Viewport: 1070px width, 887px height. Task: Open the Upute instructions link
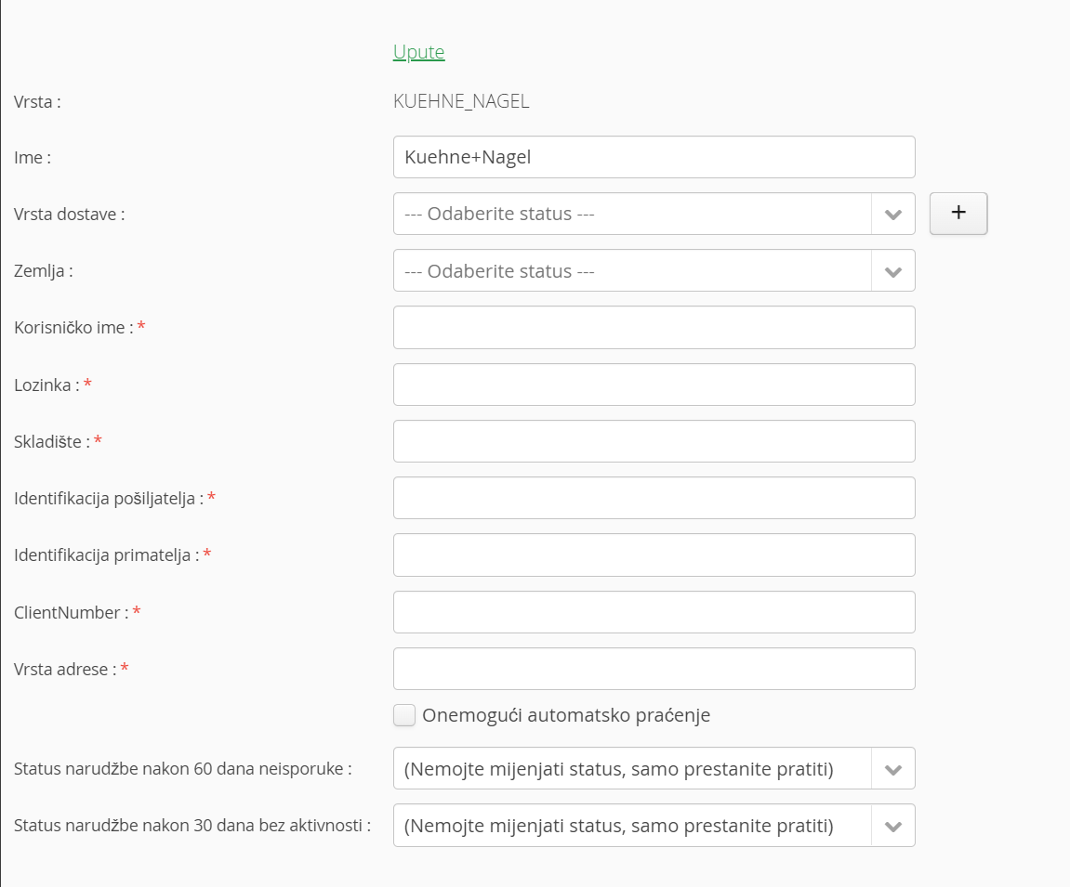click(x=418, y=52)
